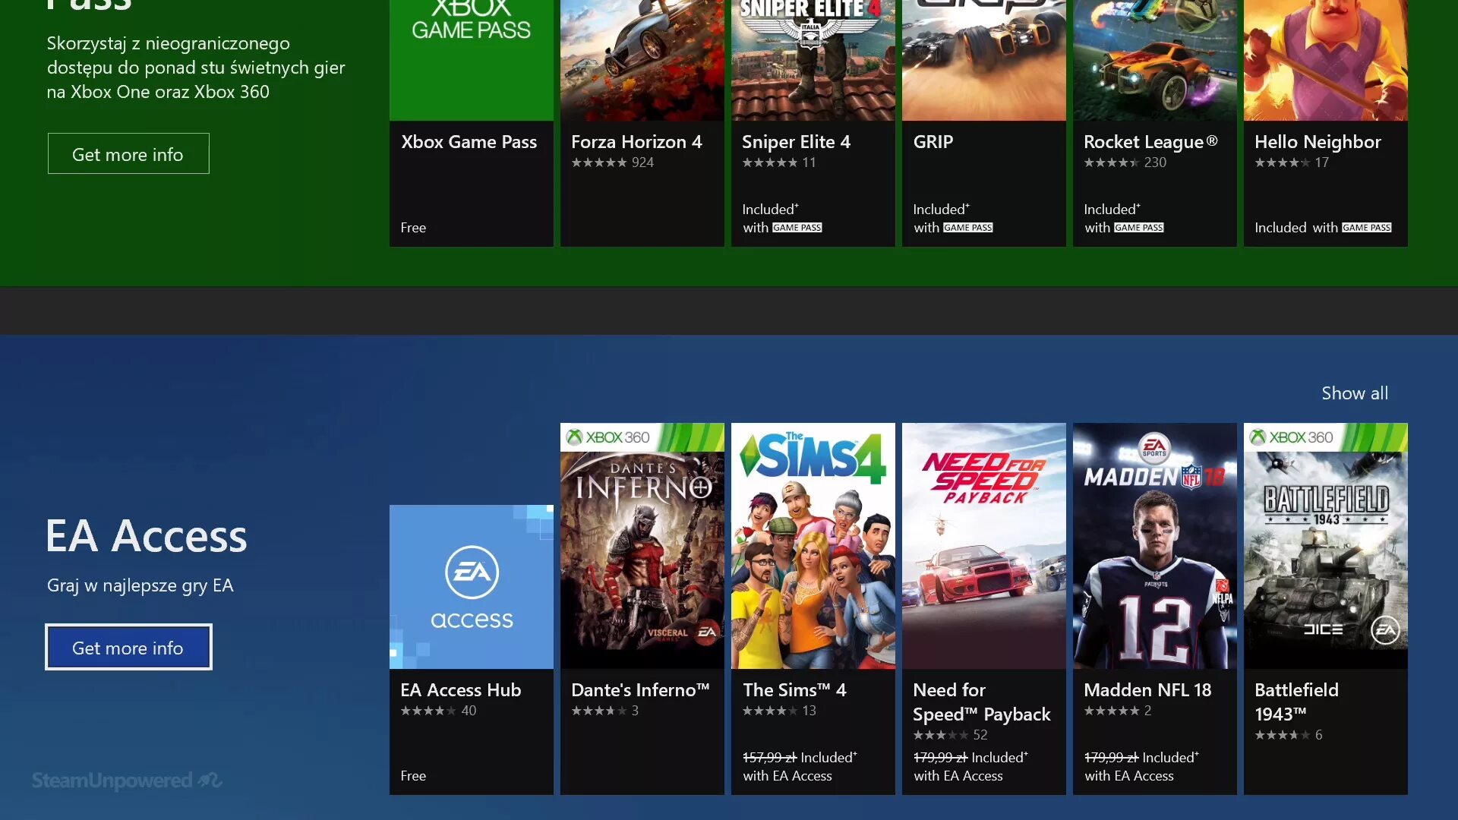Select the Dante's Inferno cover art
Image resolution: width=1458 pixels, height=820 pixels.
(642, 546)
